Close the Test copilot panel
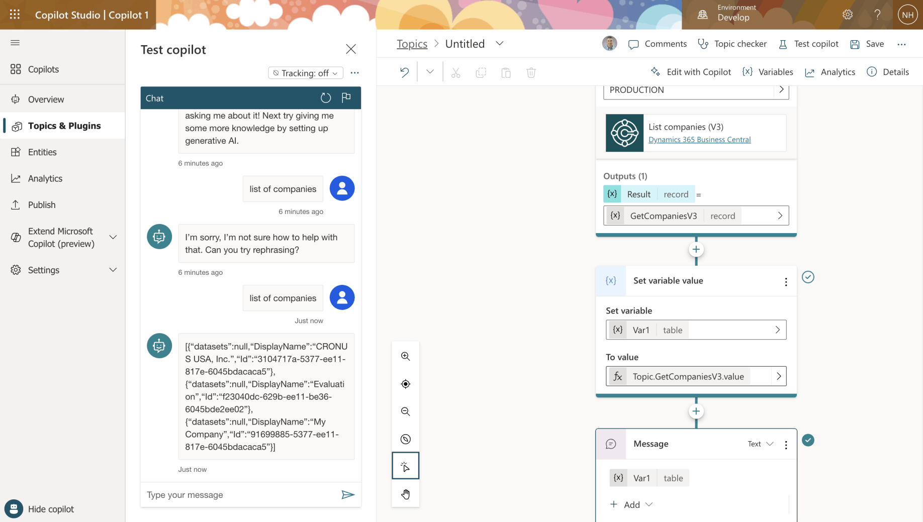This screenshot has height=522, width=923. [351, 49]
